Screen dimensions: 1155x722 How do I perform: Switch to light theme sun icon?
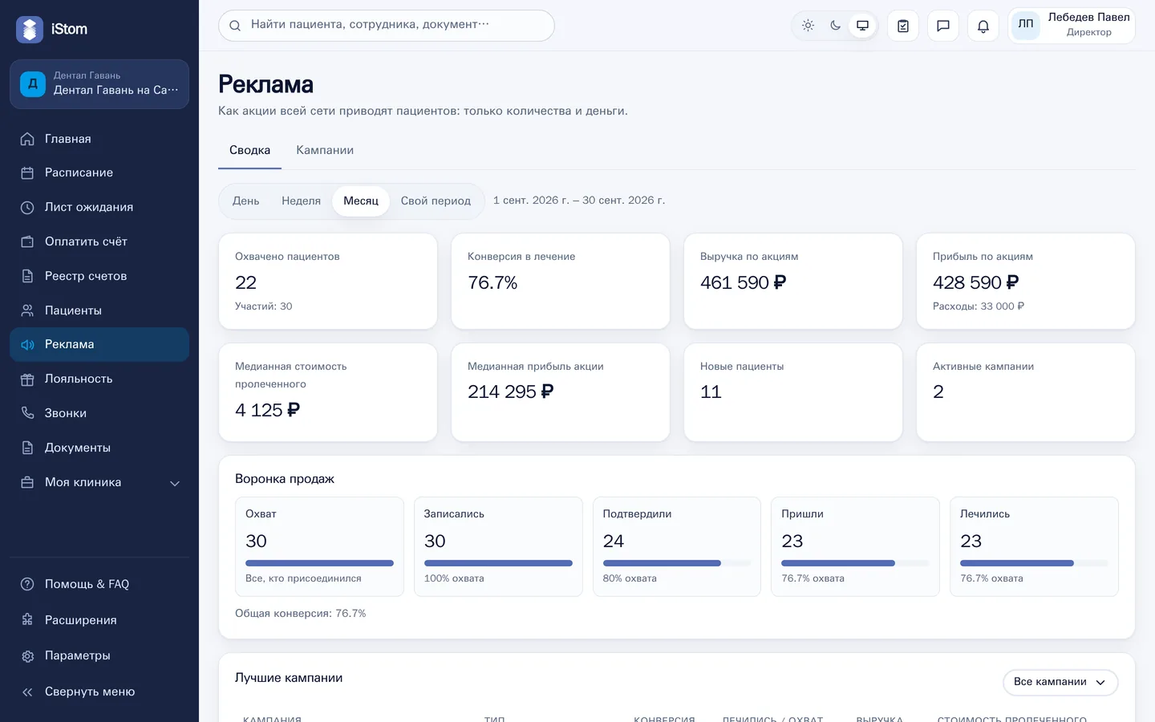click(x=808, y=26)
